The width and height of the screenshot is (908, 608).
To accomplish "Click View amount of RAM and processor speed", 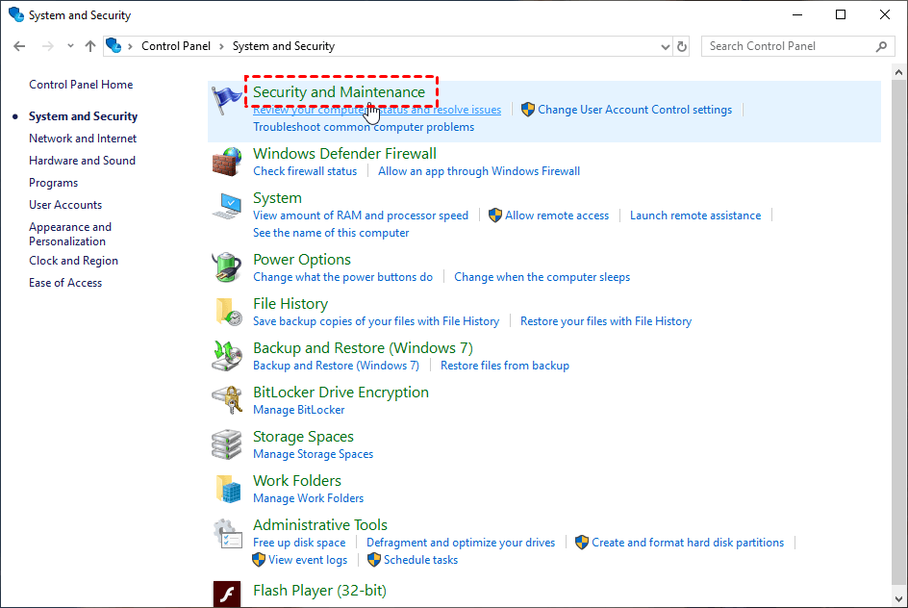I will (x=361, y=215).
